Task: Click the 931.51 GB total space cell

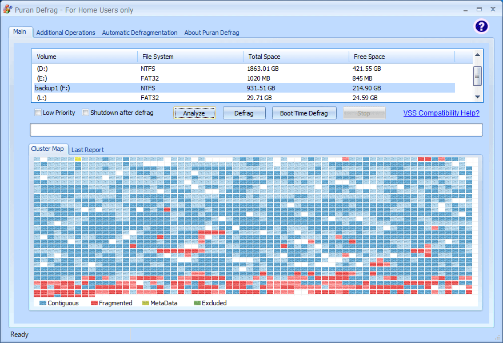Action: pos(261,88)
